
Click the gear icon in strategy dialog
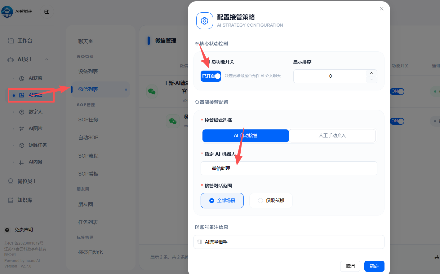click(x=204, y=21)
